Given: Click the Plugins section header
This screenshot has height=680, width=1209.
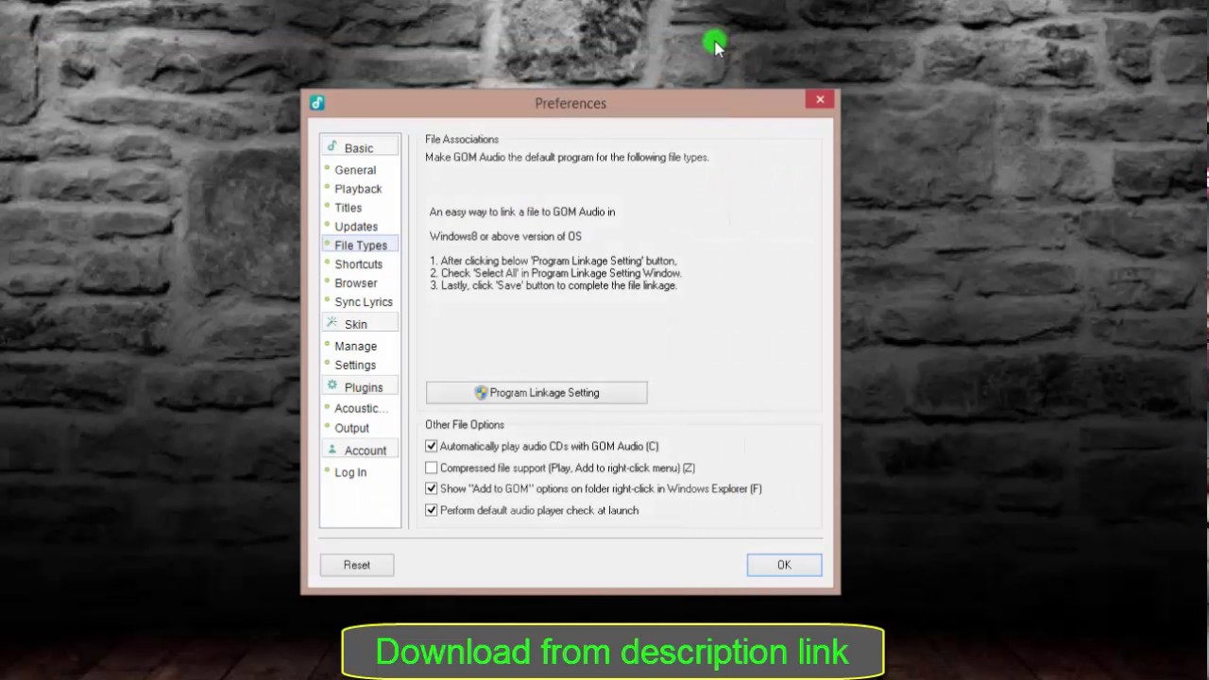Looking at the screenshot, I should point(360,387).
